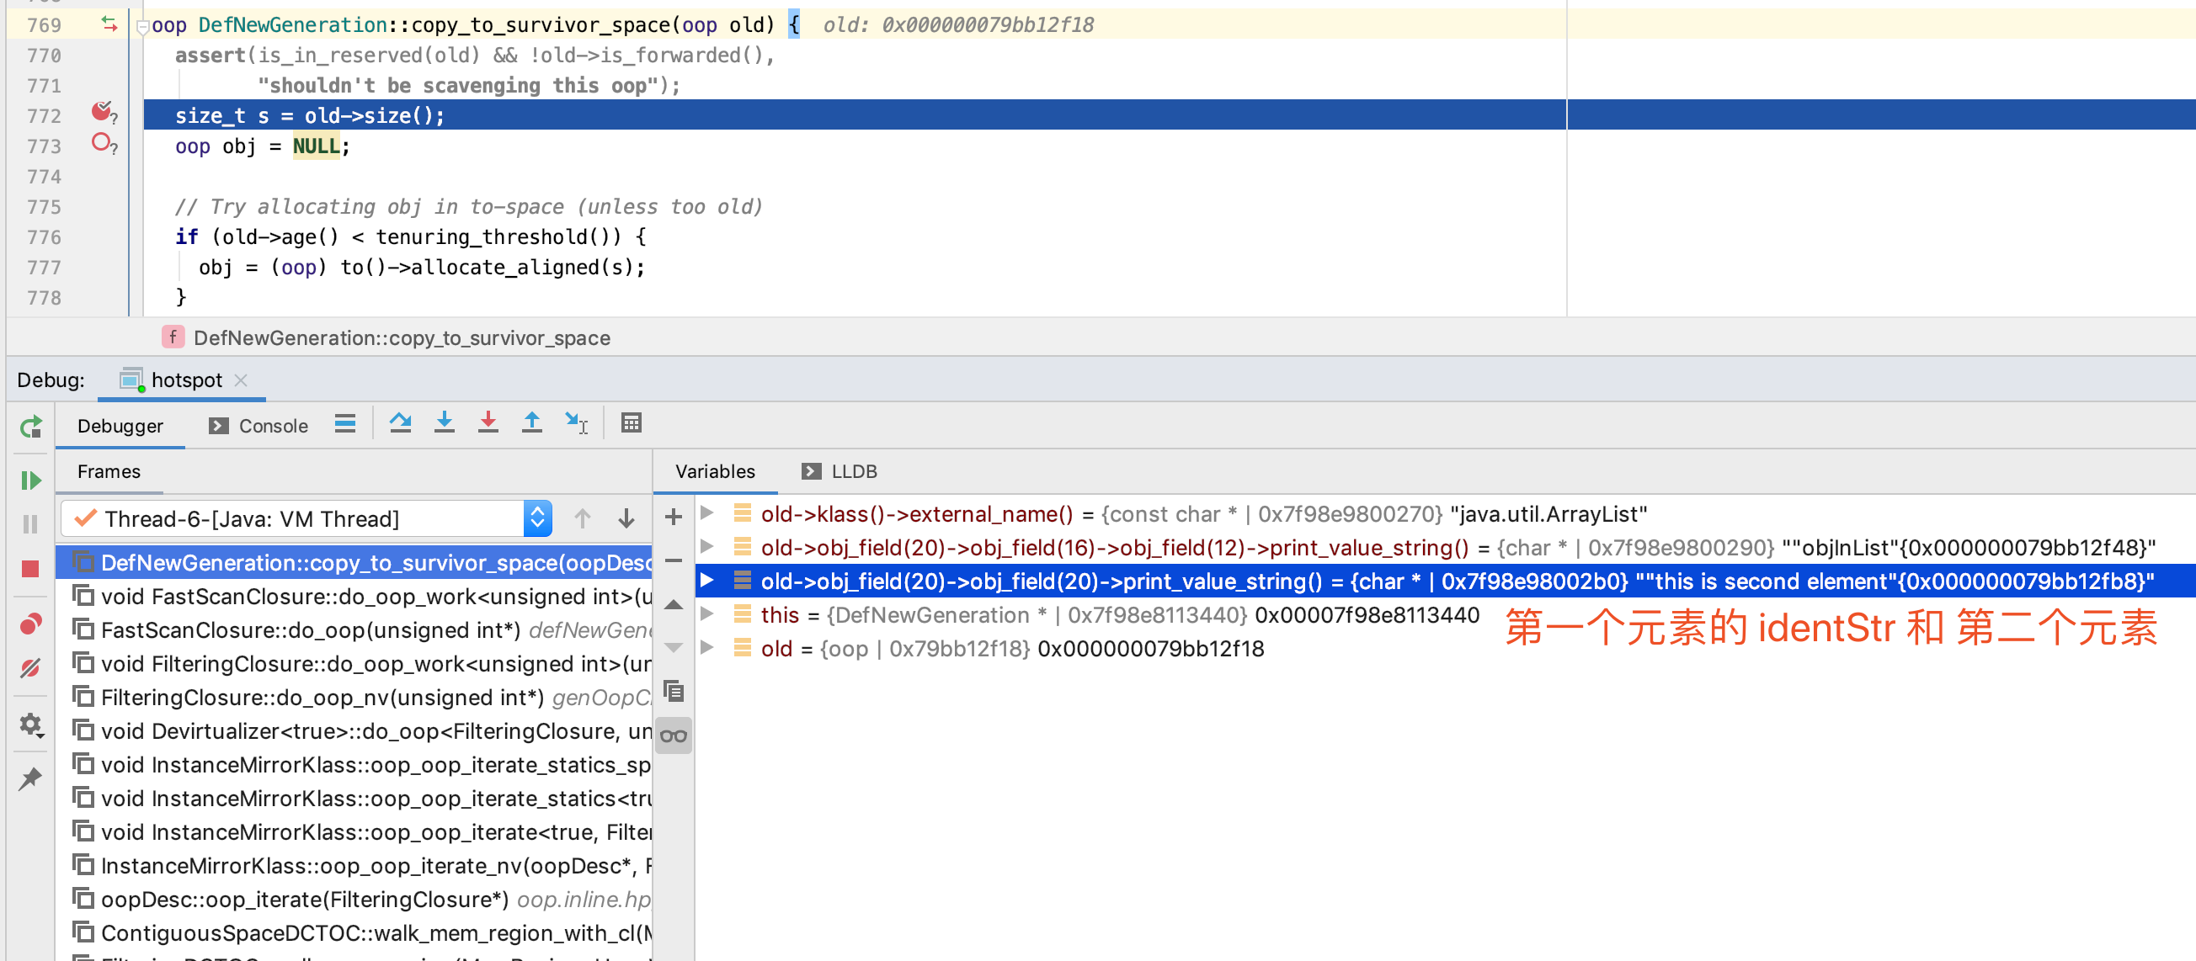Open the Evaluate Expression calculator icon

point(631,422)
